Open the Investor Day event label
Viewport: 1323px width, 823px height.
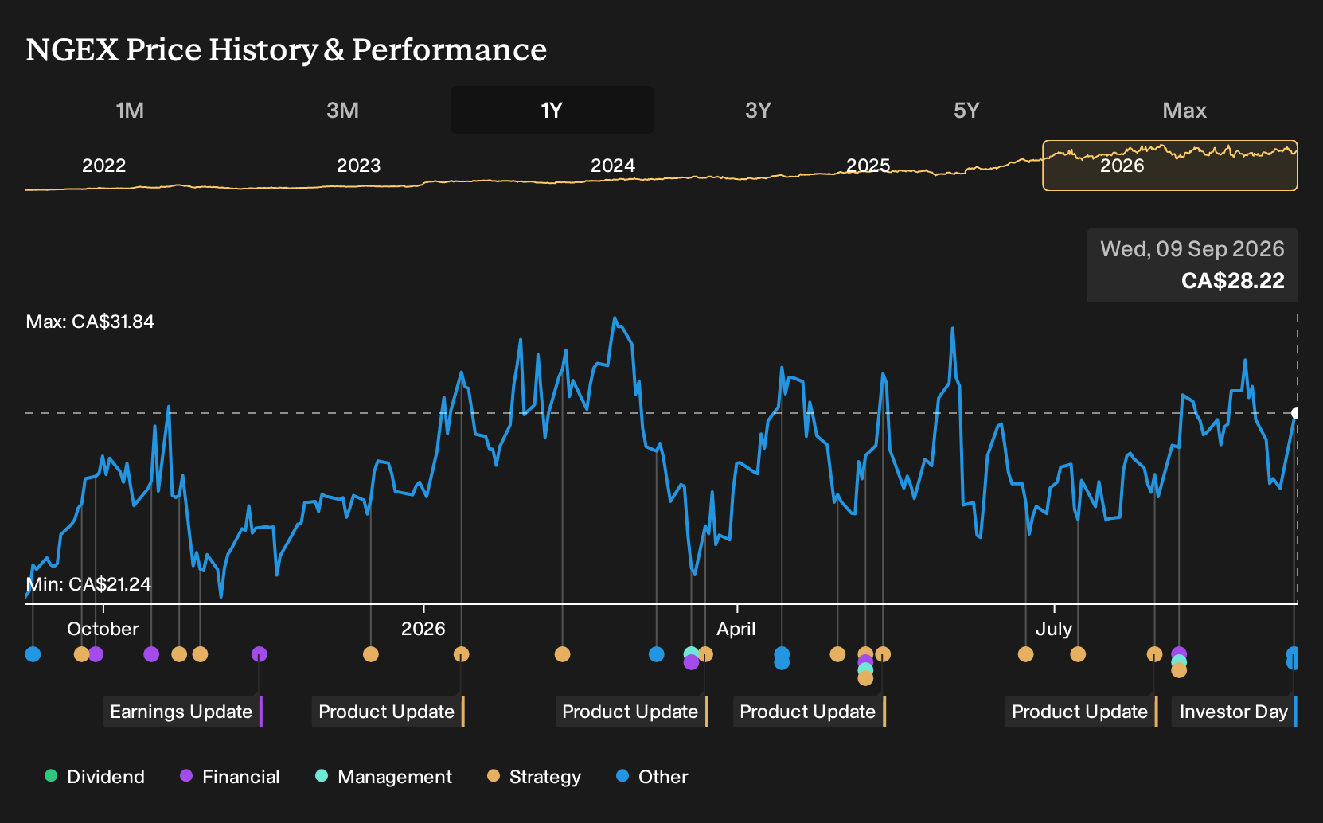click(x=1235, y=712)
